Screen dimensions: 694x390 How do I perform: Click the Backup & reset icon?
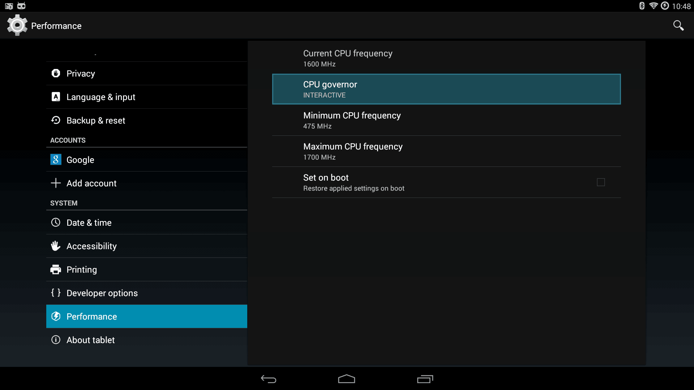56,120
